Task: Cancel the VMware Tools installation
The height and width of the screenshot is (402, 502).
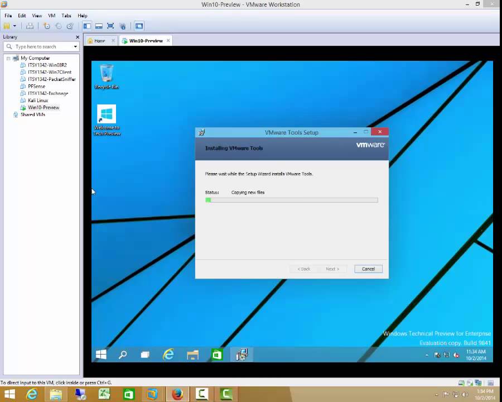Action: (368, 269)
